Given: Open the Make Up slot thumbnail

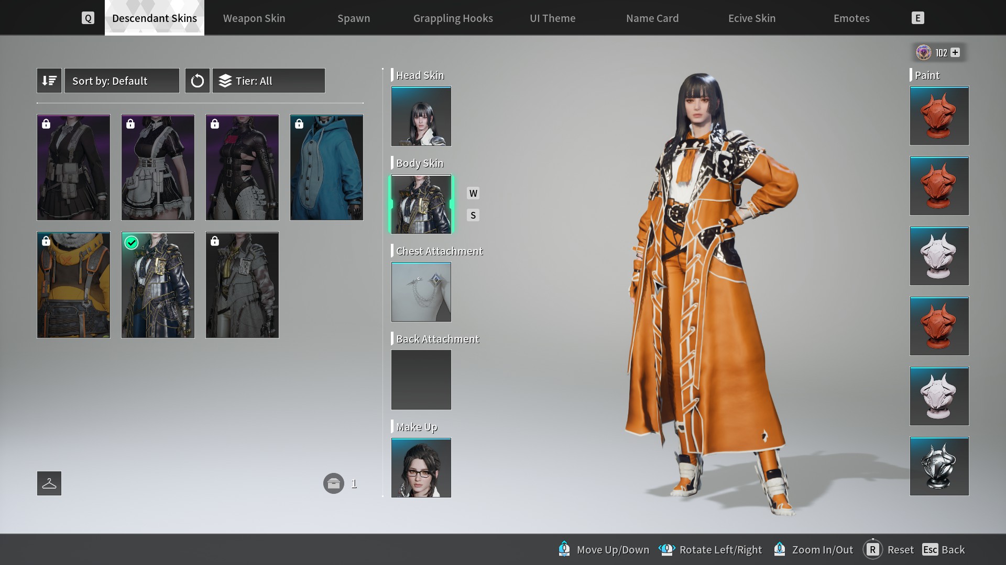Looking at the screenshot, I should [x=421, y=468].
